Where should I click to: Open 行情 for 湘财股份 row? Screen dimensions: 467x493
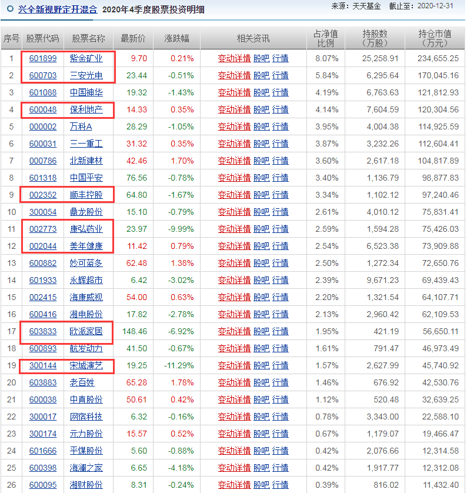coord(281,485)
